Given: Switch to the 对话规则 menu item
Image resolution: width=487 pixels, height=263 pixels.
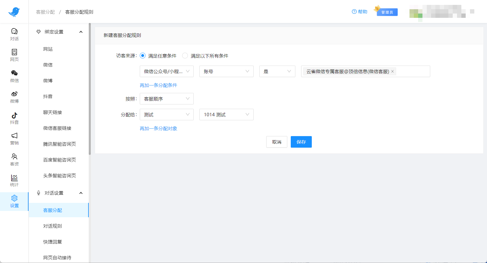Looking at the screenshot, I should click(x=52, y=226).
